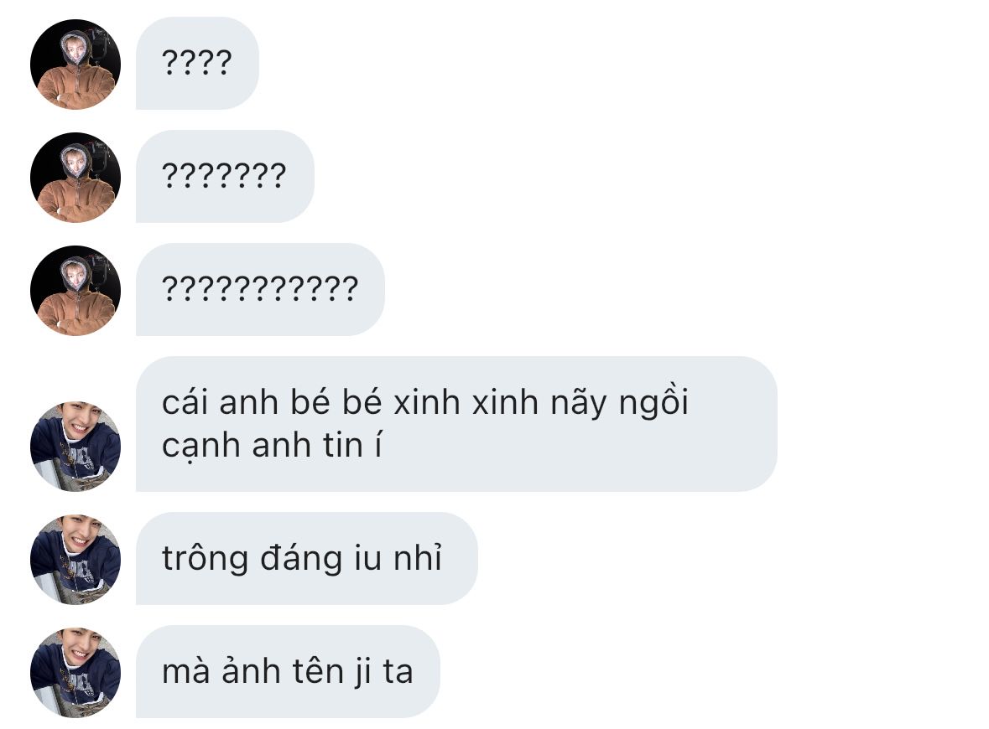989x729 pixels.
Task: View hooded brown-jacket sender profile by four-question-mark bubble
Action: point(75,65)
